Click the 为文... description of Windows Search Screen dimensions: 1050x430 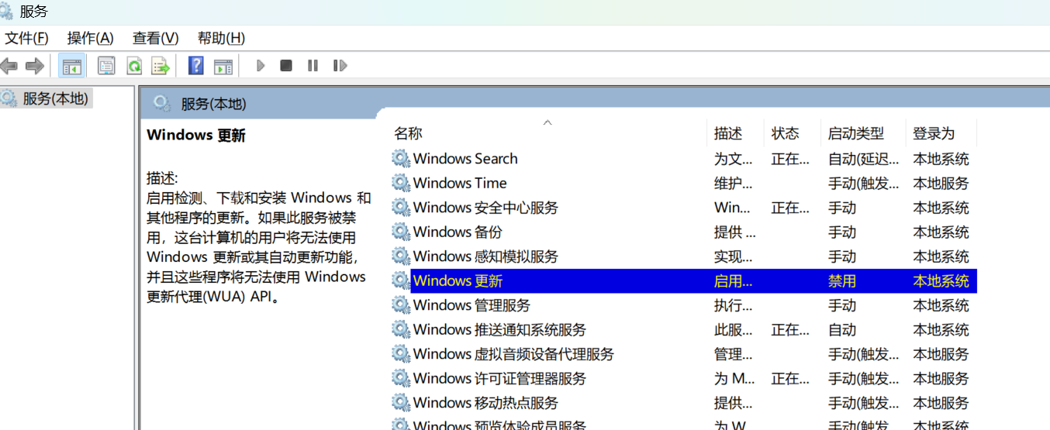coord(734,159)
